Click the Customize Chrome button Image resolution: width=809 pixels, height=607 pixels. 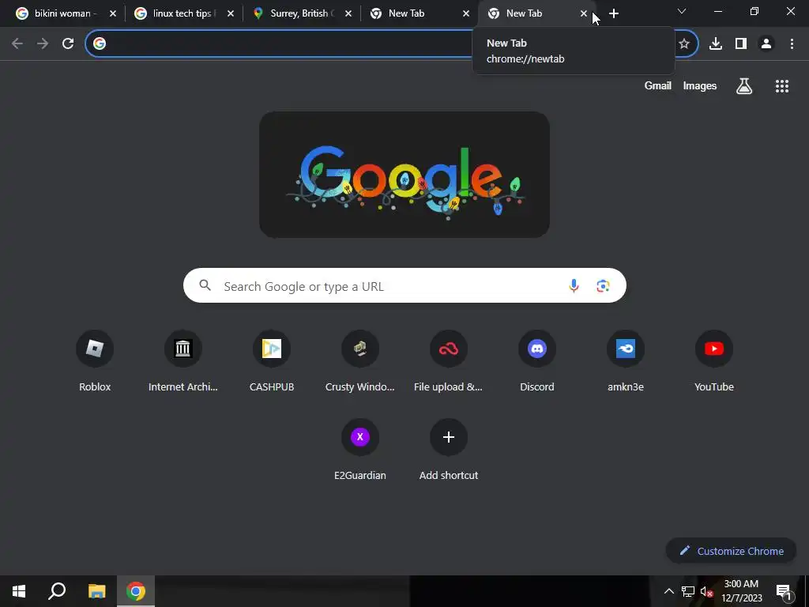coord(731,551)
